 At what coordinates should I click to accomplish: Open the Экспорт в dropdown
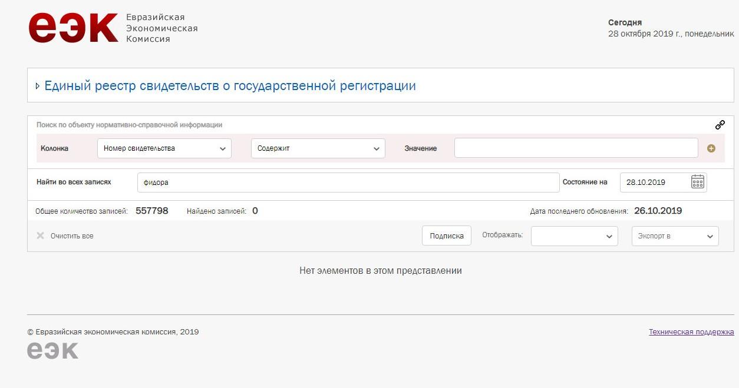[675, 236]
